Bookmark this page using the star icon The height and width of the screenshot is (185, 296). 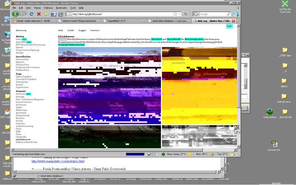pos(175,14)
